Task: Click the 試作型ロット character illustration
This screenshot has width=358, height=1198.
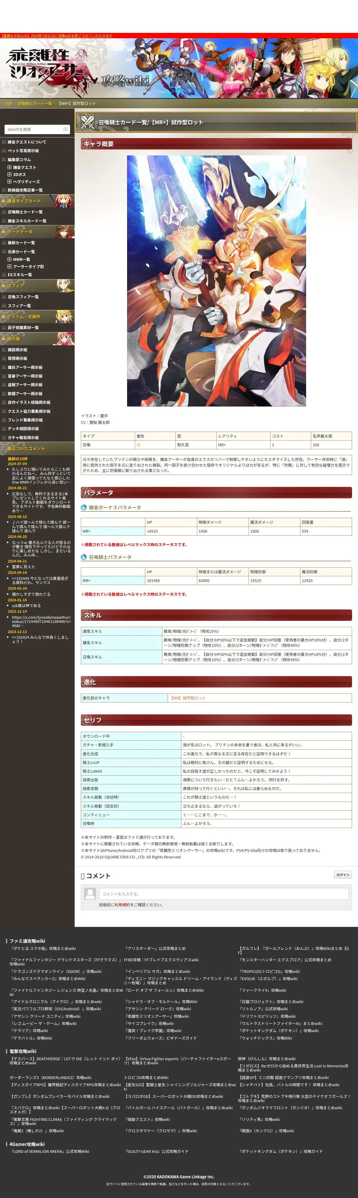Action: click(216, 281)
